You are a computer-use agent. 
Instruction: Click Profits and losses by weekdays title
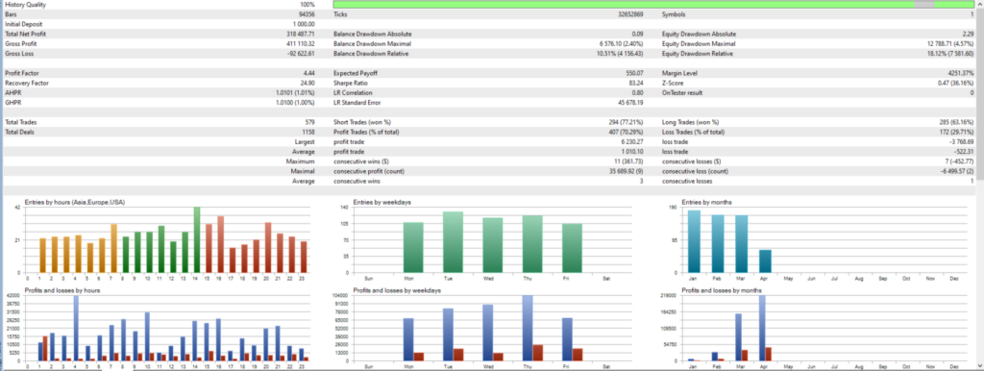(397, 290)
